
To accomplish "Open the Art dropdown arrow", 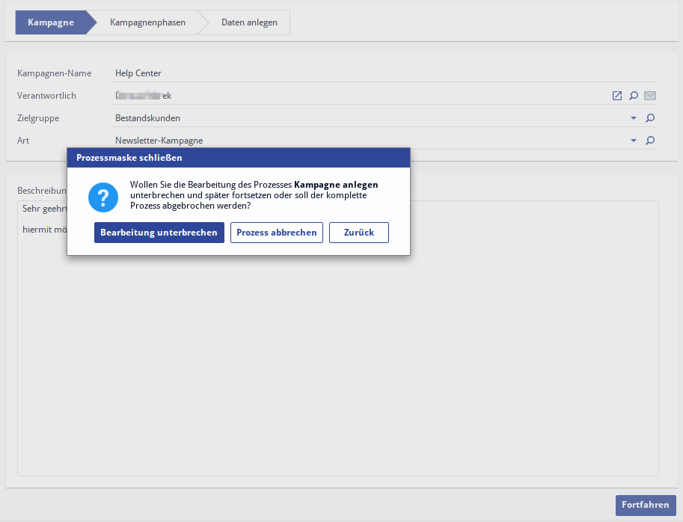I will click(x=634, y=141).
